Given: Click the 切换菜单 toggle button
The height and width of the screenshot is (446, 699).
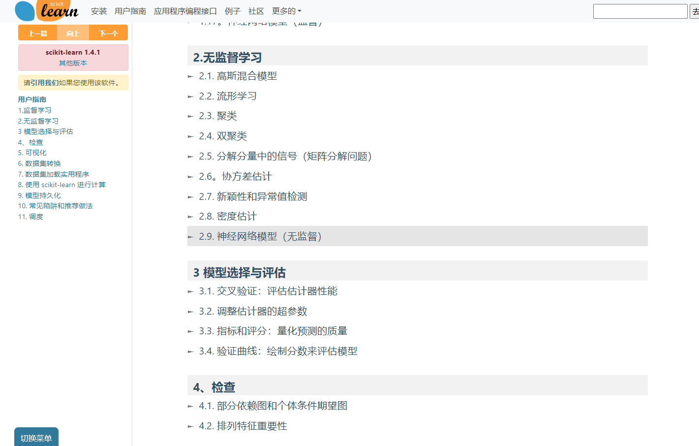Looking at the screenshot, I should 36,437.
